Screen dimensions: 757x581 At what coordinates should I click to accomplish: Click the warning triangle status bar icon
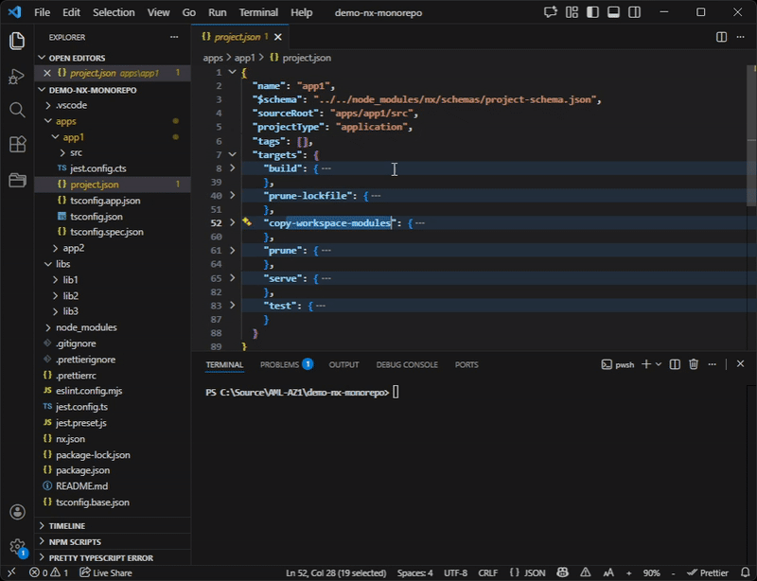[585, 572]
